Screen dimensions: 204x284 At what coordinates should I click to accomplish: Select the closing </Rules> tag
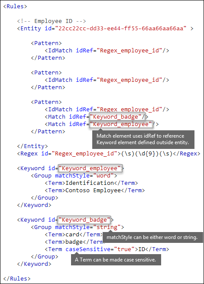pyautogui.click(x=17, y=278)
